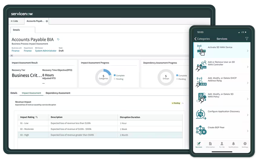Viewport: 259px width, 161px height.
Task: Select the 01 - Low rating row
Action: point(100,123)
